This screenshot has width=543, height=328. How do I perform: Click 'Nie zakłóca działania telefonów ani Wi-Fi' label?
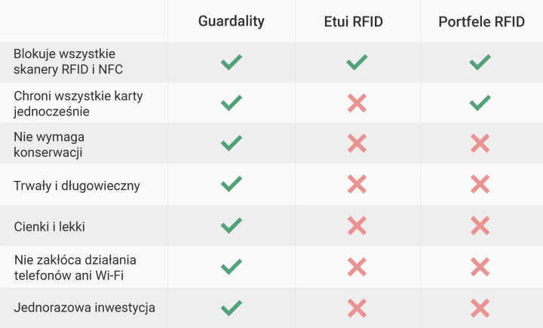pyautogui.click(x=75, y=268)
